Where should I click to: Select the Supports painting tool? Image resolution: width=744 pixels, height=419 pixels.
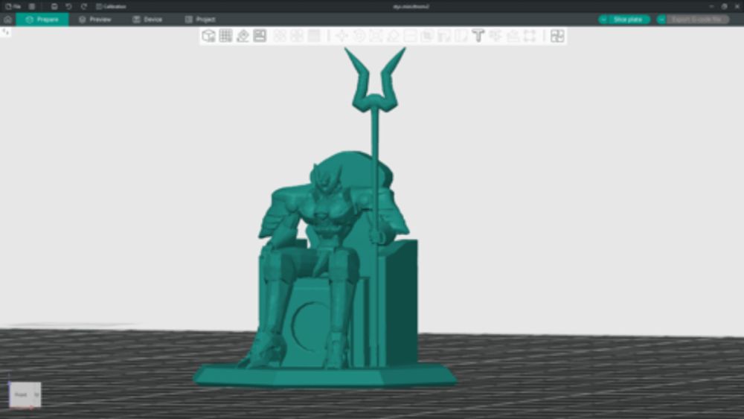(444, 36)
